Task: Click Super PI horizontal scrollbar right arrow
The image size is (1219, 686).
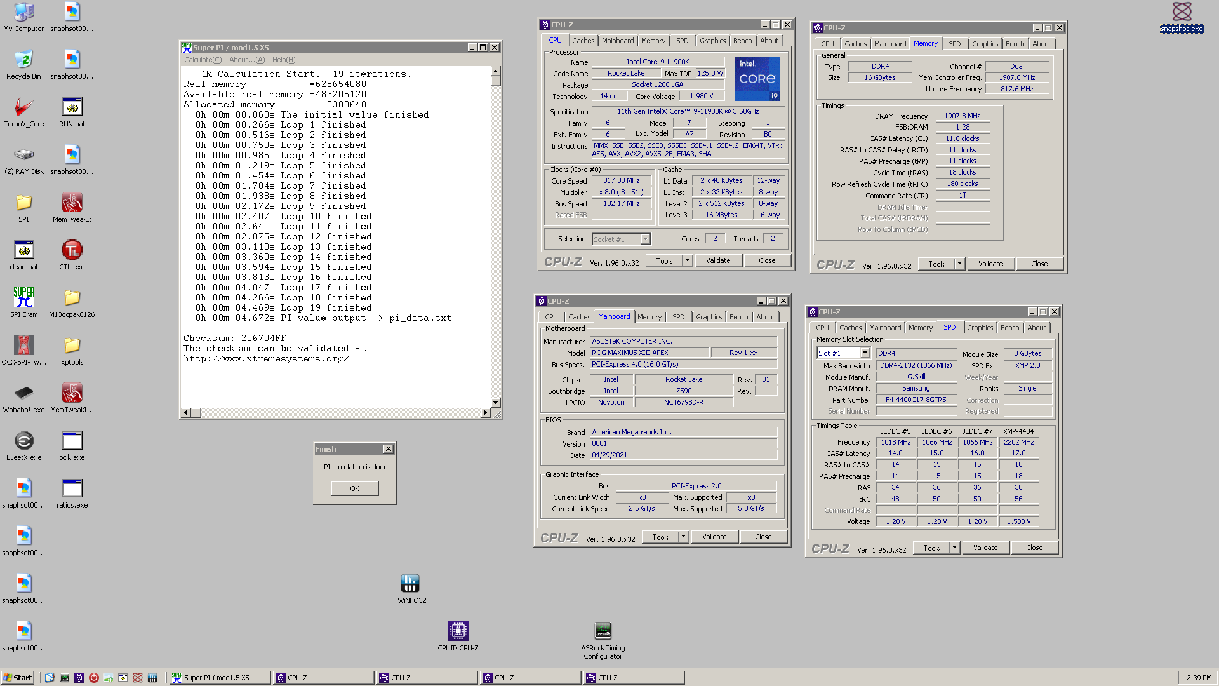Action: (x=486, y=413)
